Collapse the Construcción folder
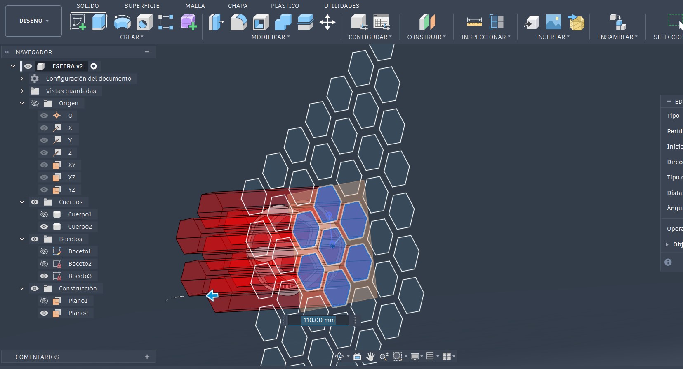 click(22, 288)
